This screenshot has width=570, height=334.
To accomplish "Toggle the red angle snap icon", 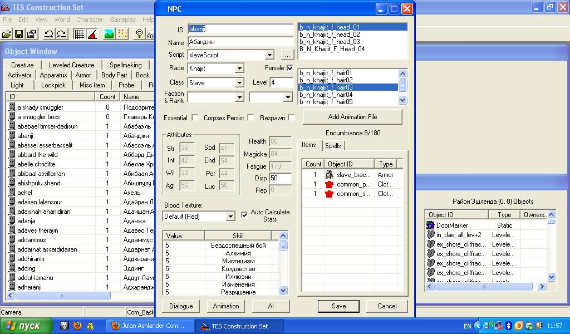I will pos(92,34).
